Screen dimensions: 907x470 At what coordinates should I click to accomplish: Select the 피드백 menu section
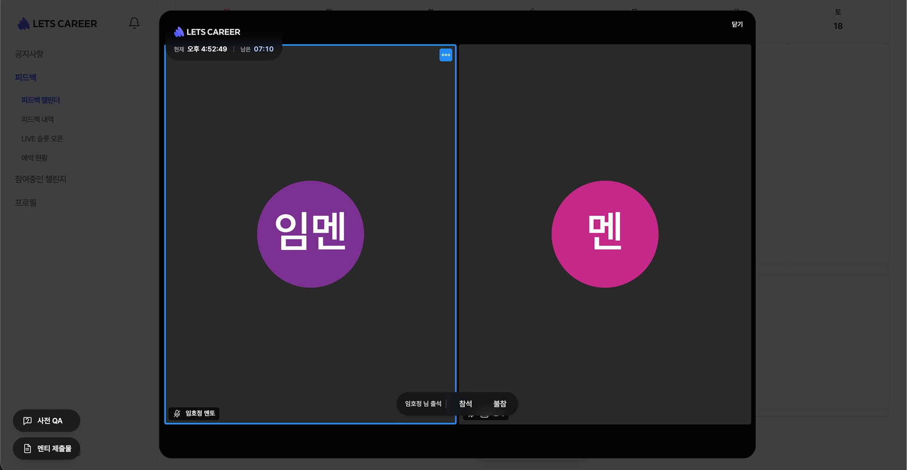tap(26, 78)
